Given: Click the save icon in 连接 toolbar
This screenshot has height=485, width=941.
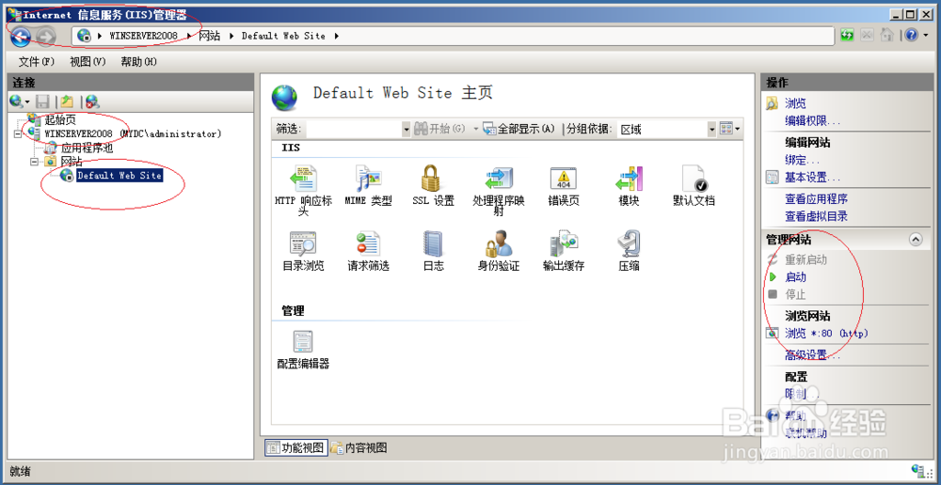Looking at the screenshot, I should click(42, 102).
